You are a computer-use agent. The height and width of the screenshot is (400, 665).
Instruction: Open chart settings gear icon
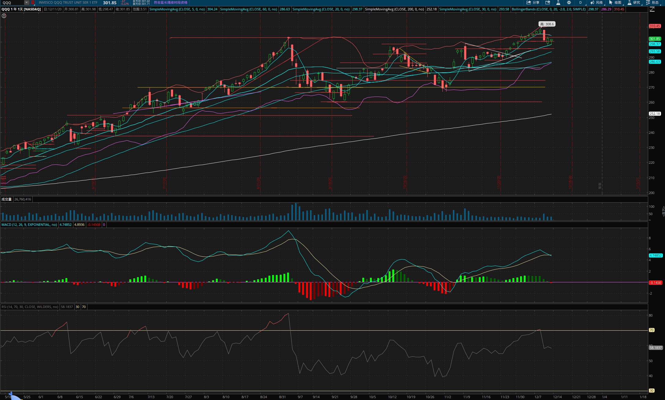point(569,2)
